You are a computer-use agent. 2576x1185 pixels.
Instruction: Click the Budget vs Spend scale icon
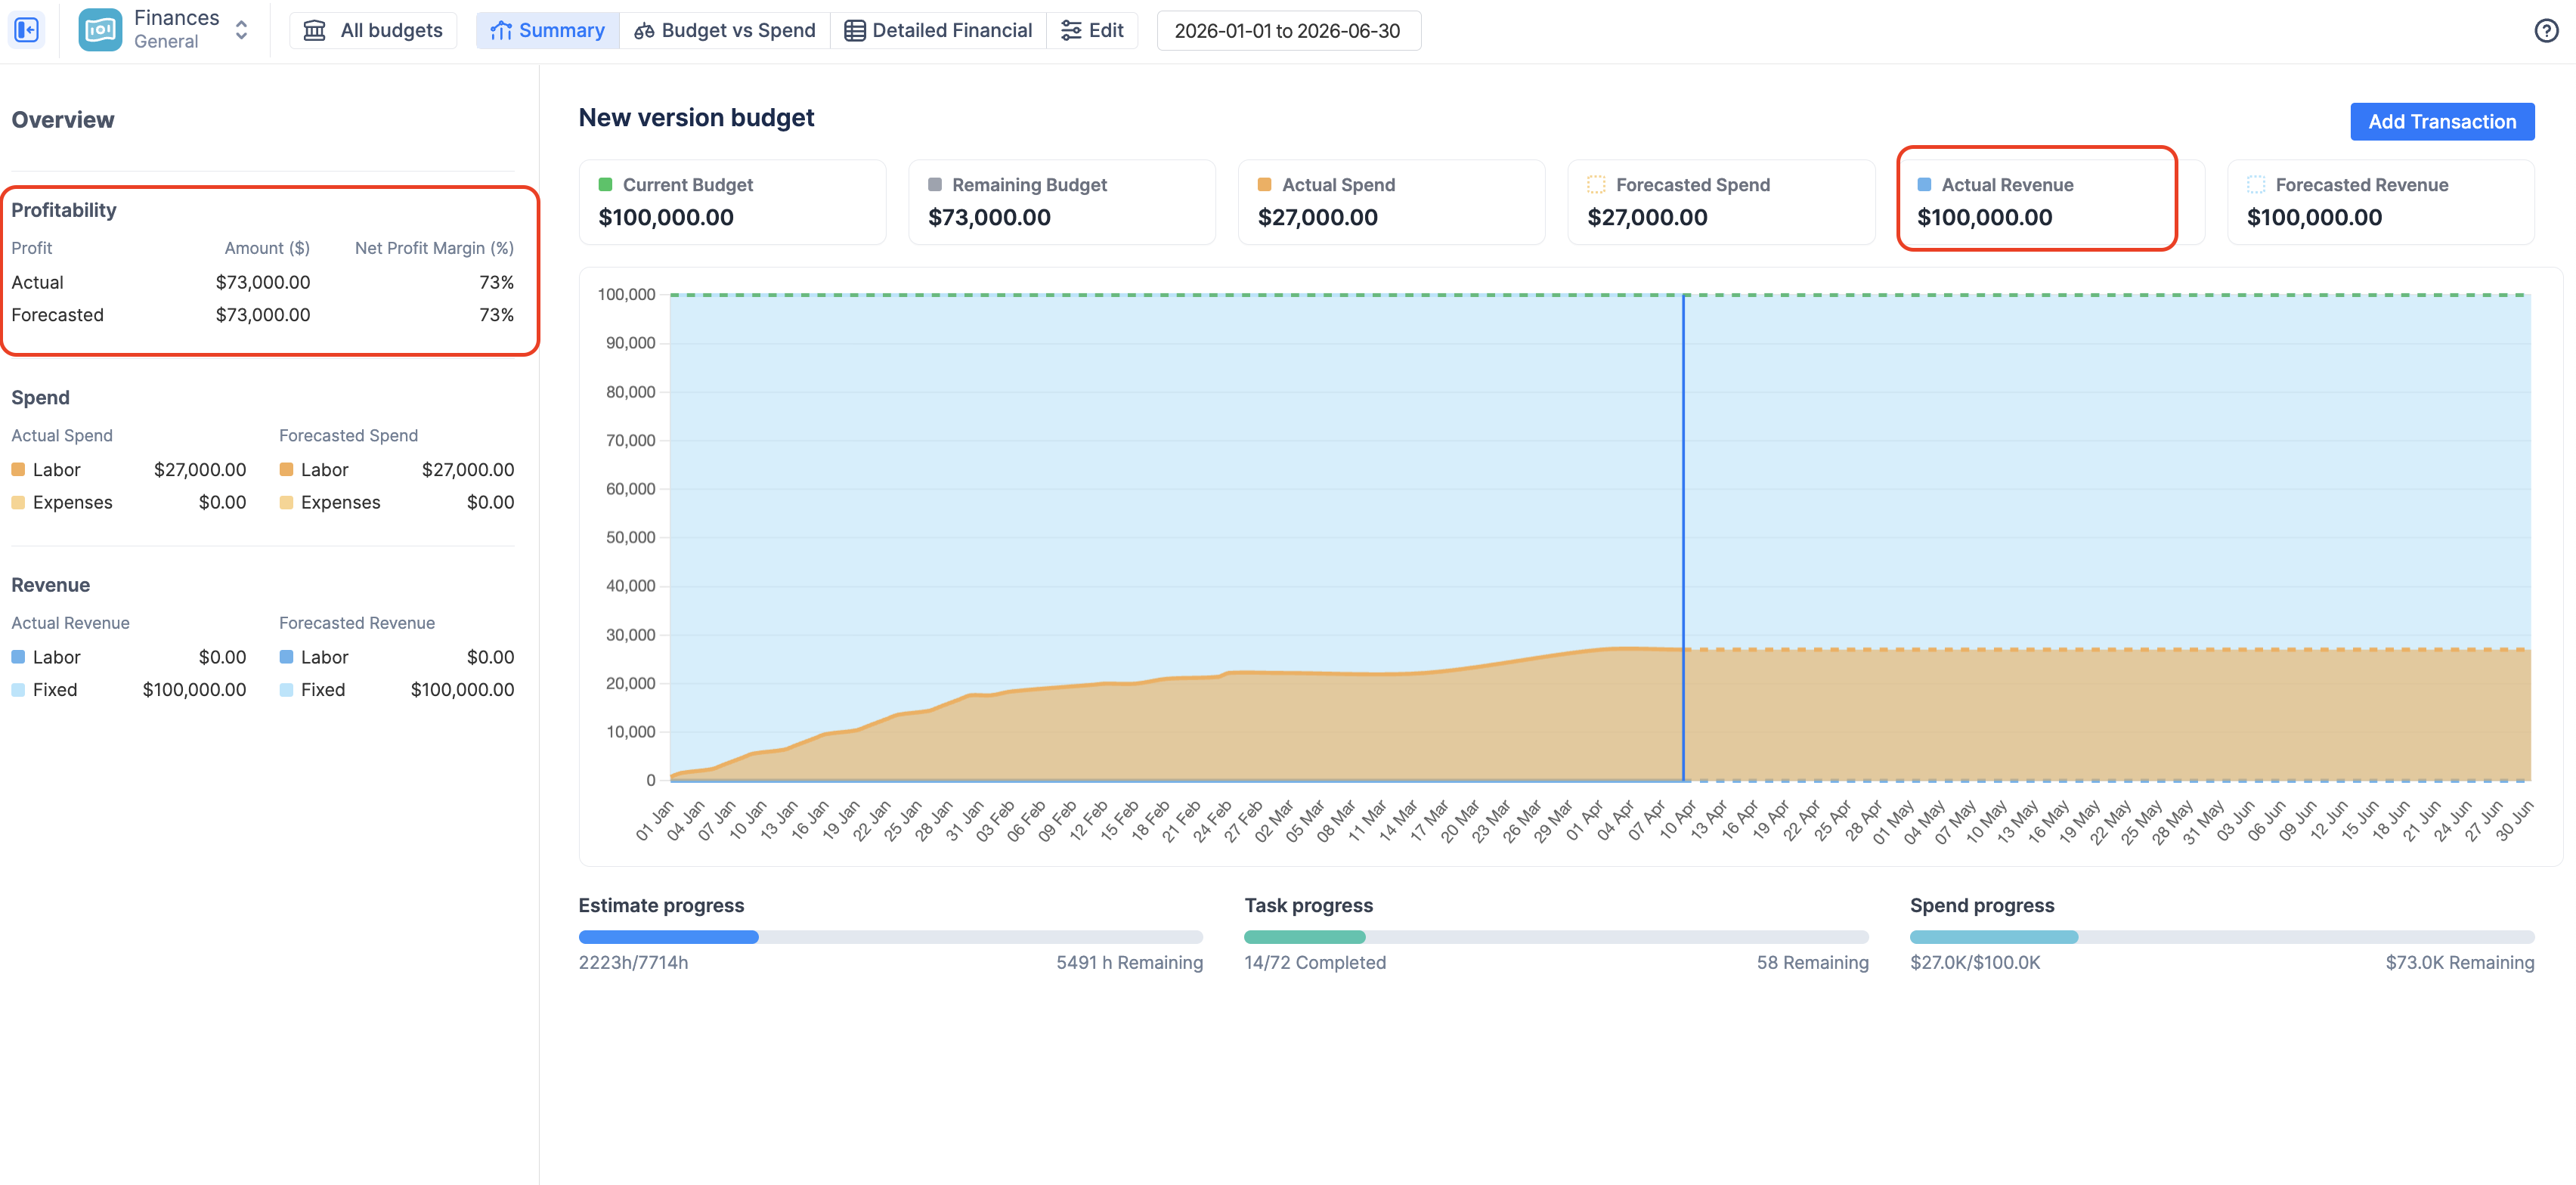644,30
